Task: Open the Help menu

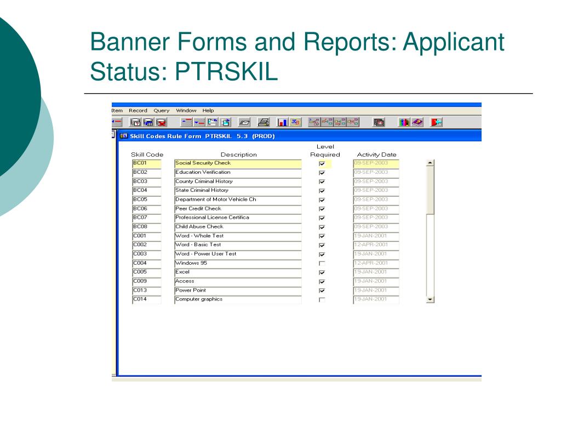Action: pos(208,111)
